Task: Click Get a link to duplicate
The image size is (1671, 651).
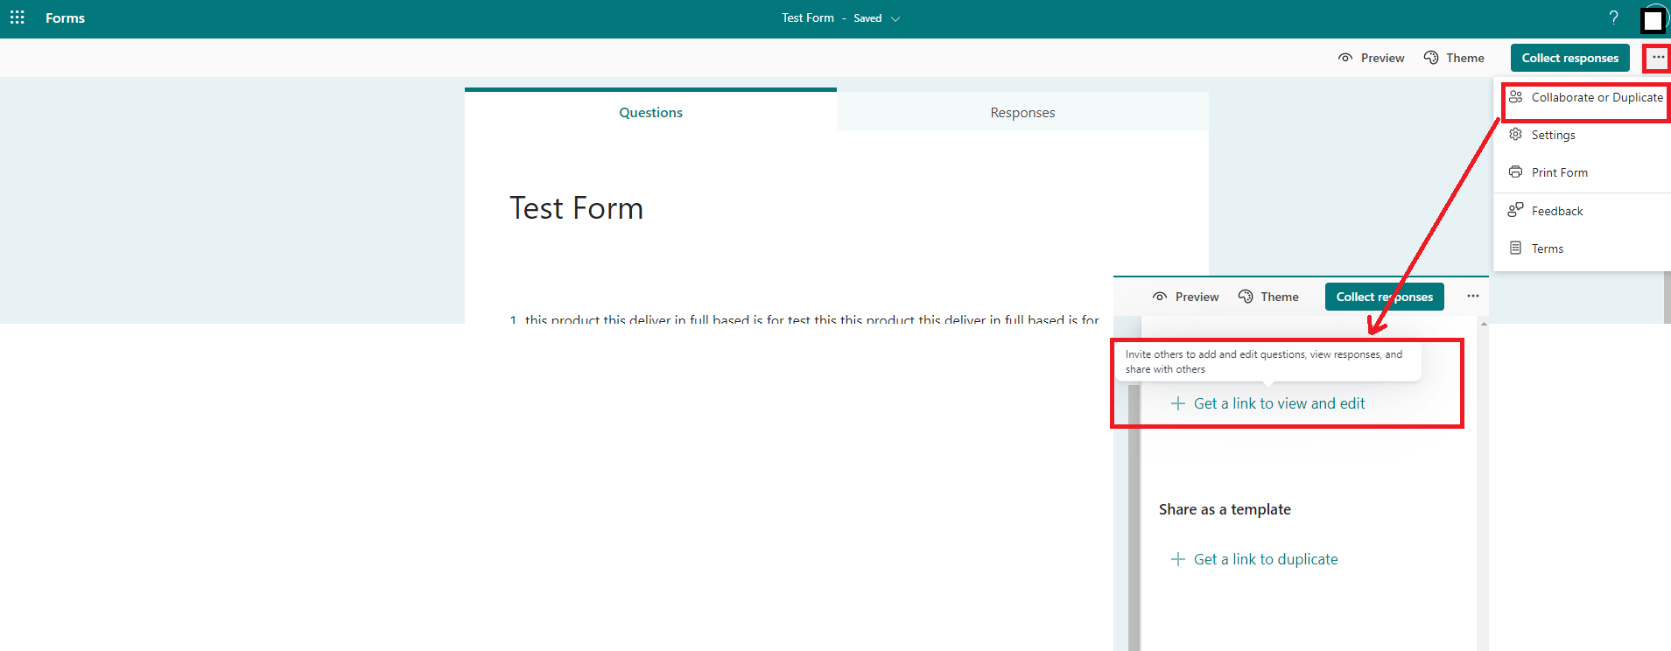Action: 1266,559
